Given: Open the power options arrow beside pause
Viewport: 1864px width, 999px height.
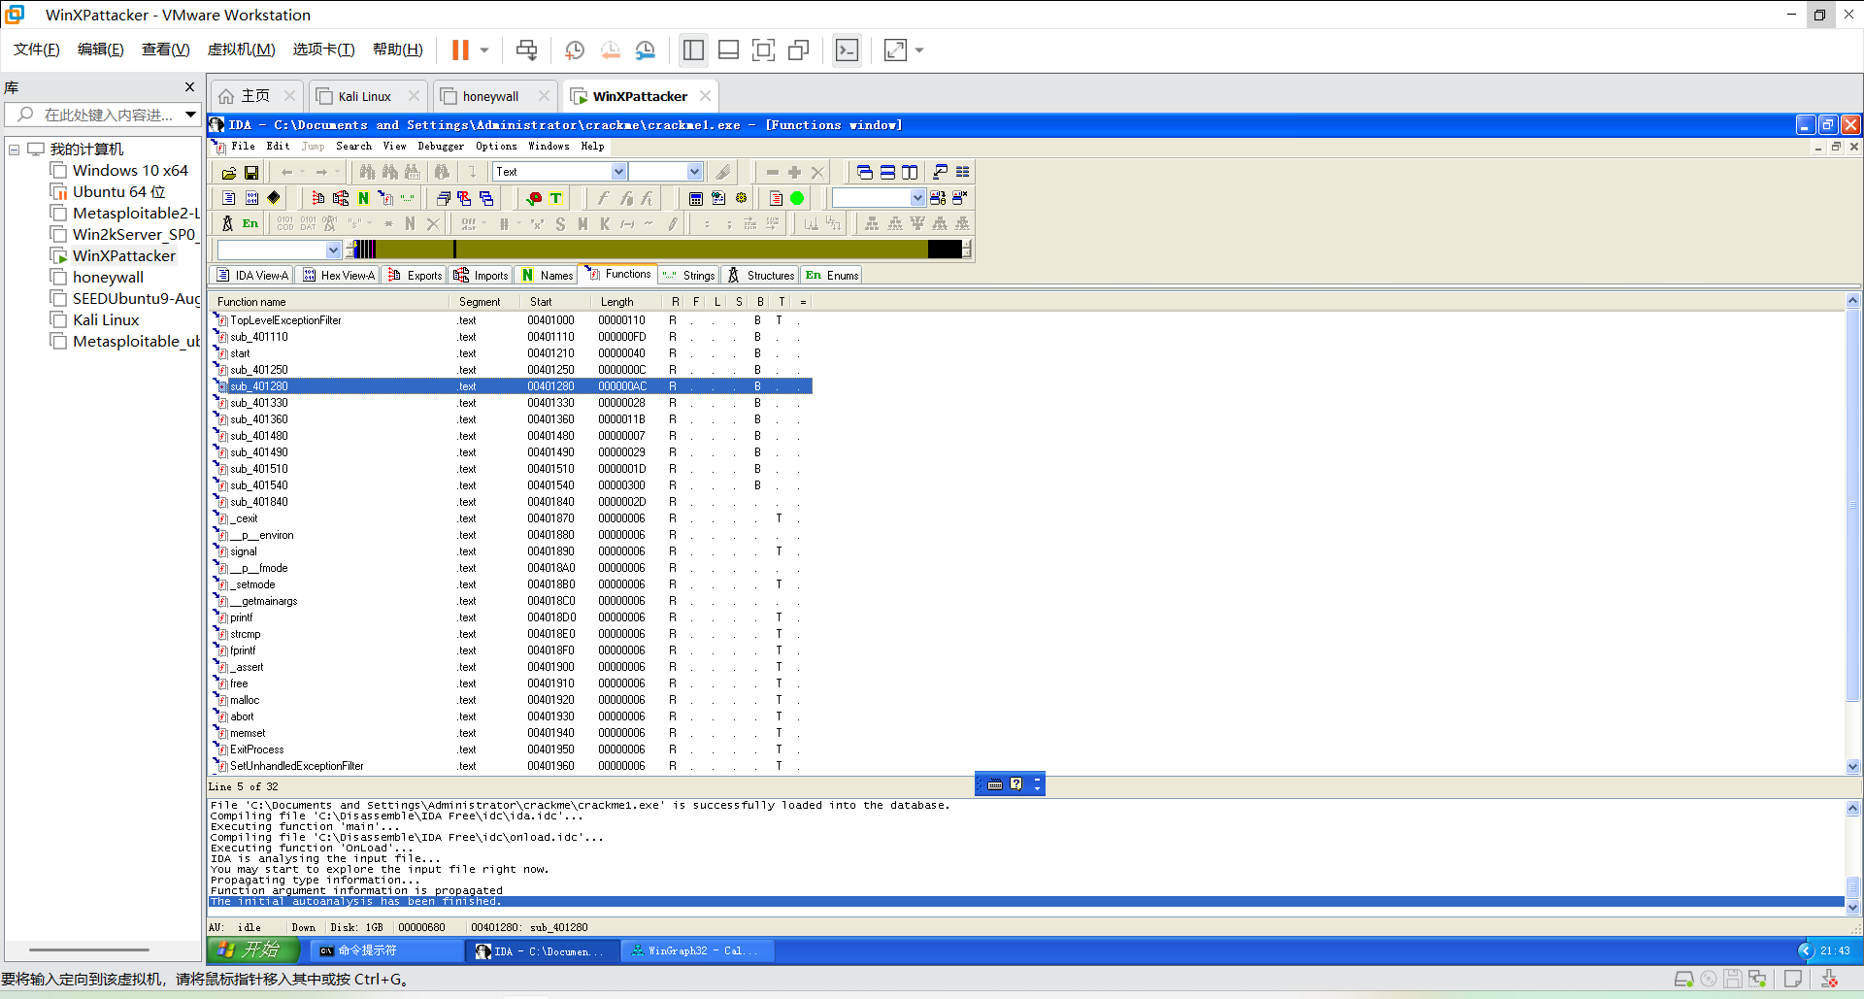Looking at the screenshot, I should (x=483, y=50).
